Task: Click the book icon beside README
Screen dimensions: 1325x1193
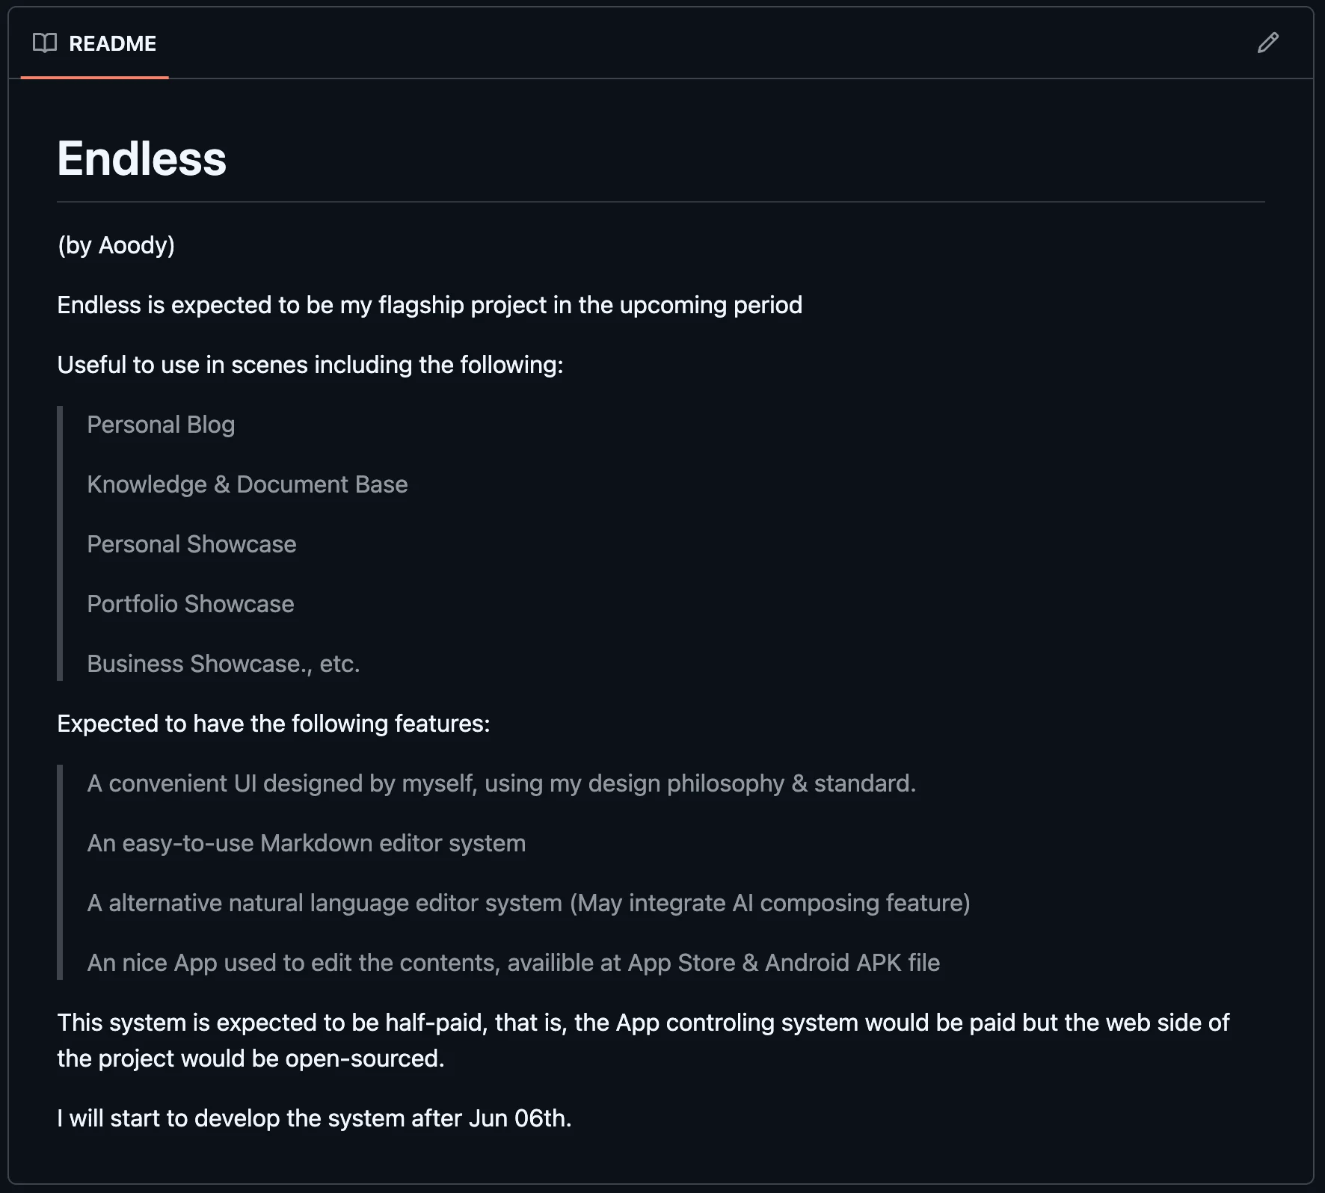Action: [45, 43]
